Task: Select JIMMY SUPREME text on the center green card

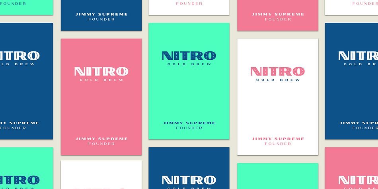Action: tap(189, 123)
